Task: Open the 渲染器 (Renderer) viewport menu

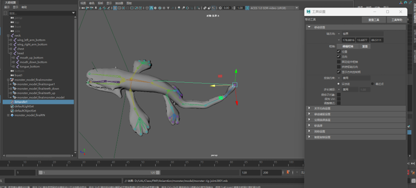Action: click(119, 3)
